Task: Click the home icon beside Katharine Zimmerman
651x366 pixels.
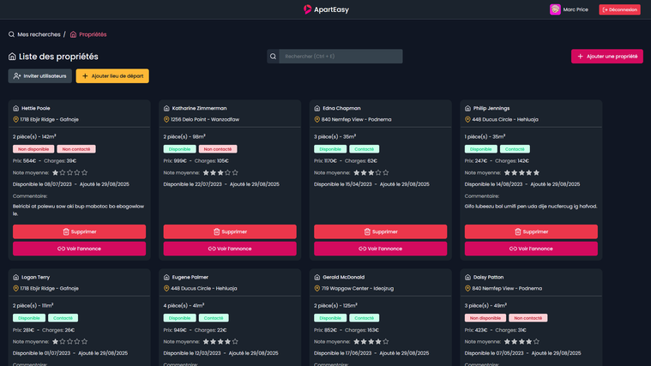Action: [x=166, y=109]
